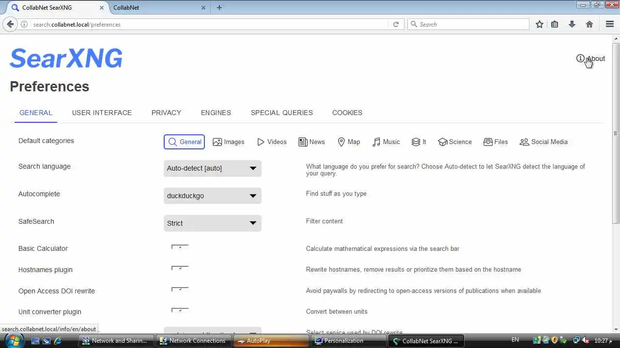The height and width of the screenshot is (348, 620).
Task: Open Network Connections taskbar button
Action: (194, 341)
